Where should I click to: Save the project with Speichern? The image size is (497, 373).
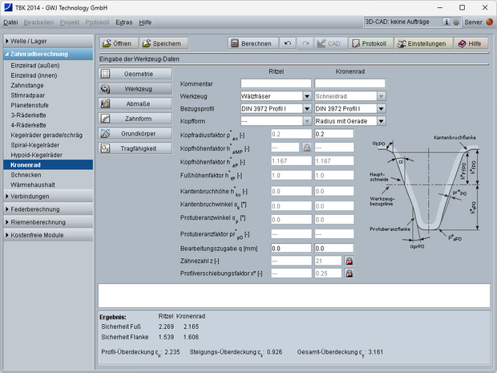164,43
